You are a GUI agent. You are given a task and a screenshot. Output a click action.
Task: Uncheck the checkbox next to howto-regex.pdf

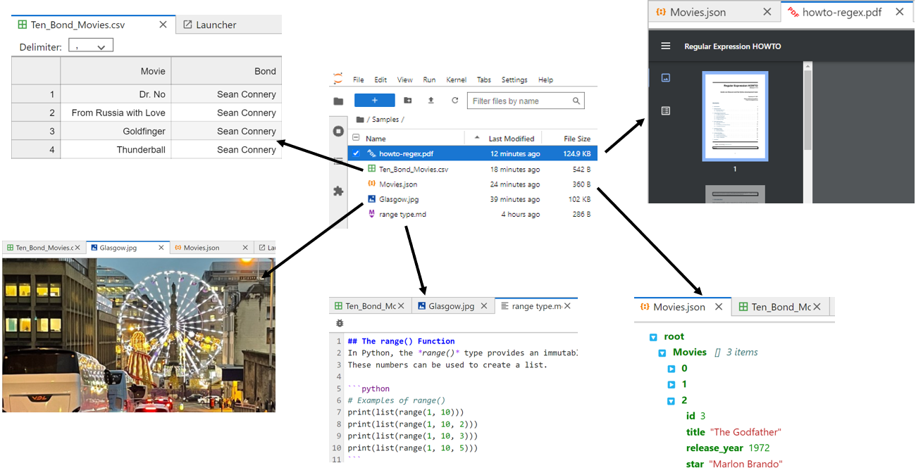[x=356, y=153]
